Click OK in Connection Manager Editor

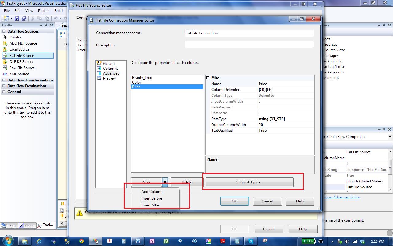[234, 201]
